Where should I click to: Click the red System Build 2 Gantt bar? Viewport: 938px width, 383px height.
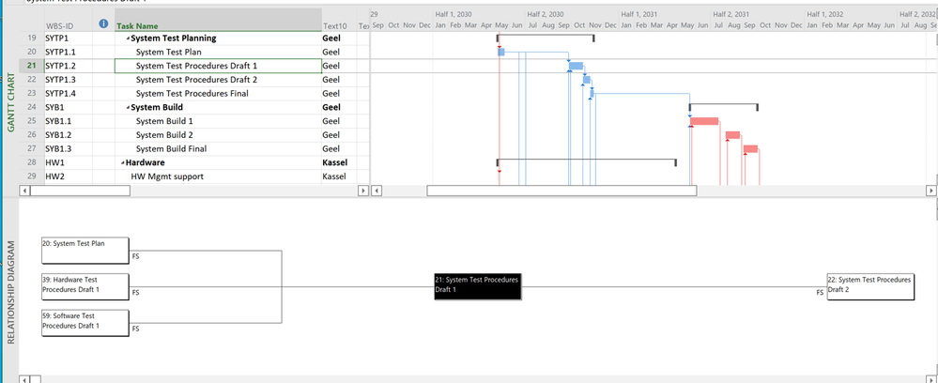coord(732,134)
